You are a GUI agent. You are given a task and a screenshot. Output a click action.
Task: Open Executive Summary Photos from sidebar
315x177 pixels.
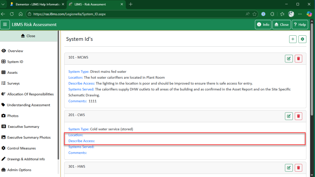pos(29,137)
